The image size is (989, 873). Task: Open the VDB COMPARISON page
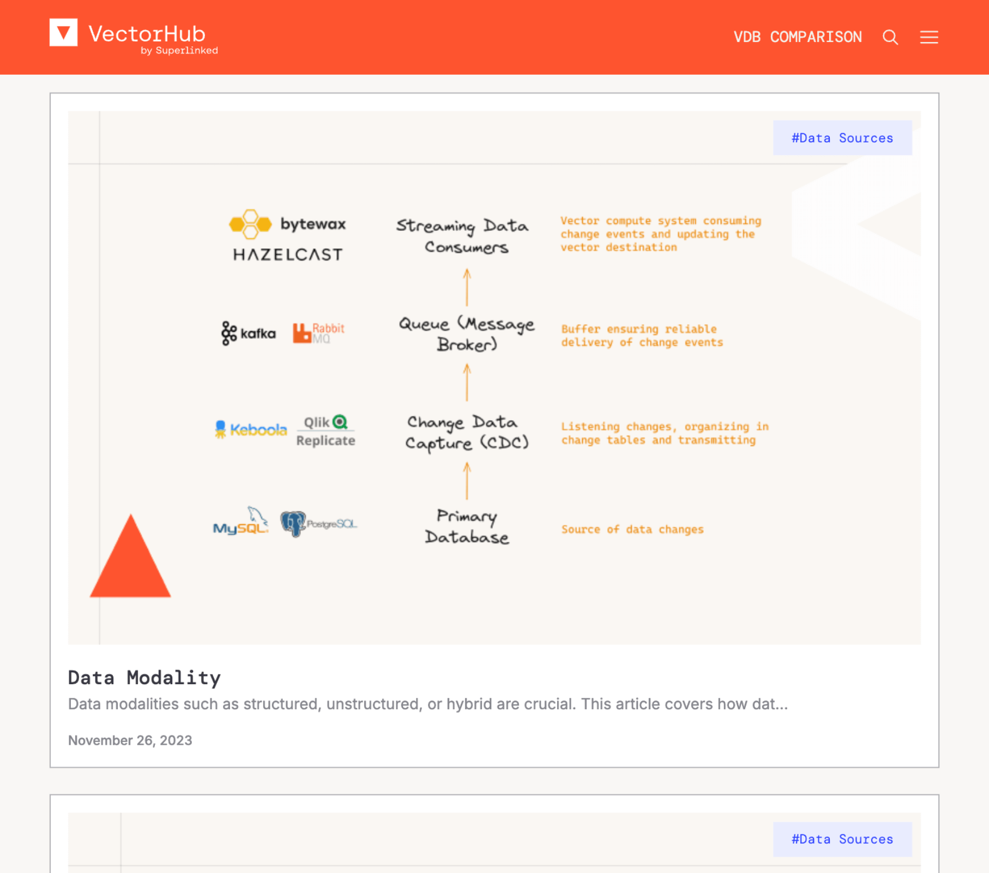pos(798,37)
